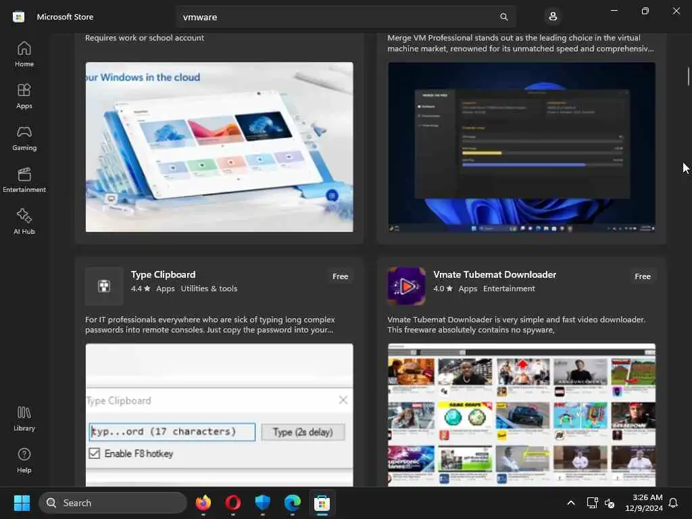Screen dimensions: 692x519
Task: Open the Home section in the sidebar
Action: click(24, 54)
